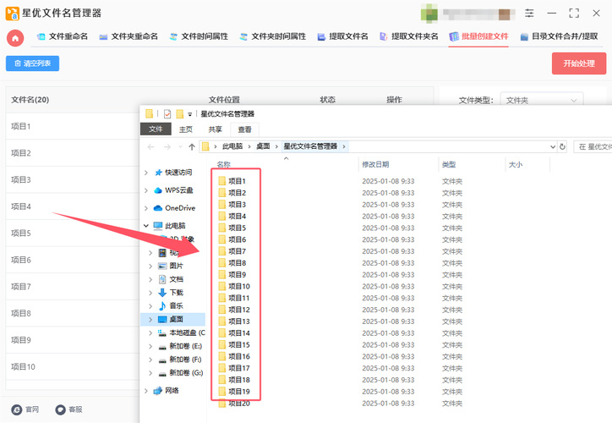Sort by the 修改日期 column header
Viewport: 612px width, 423px height.
tap(376, 165)
